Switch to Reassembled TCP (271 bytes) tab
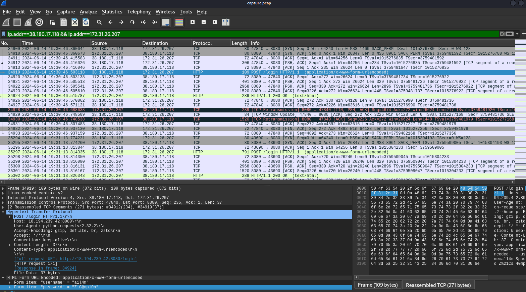Viewport: 526px width, 292px height. tap(438, 285)
